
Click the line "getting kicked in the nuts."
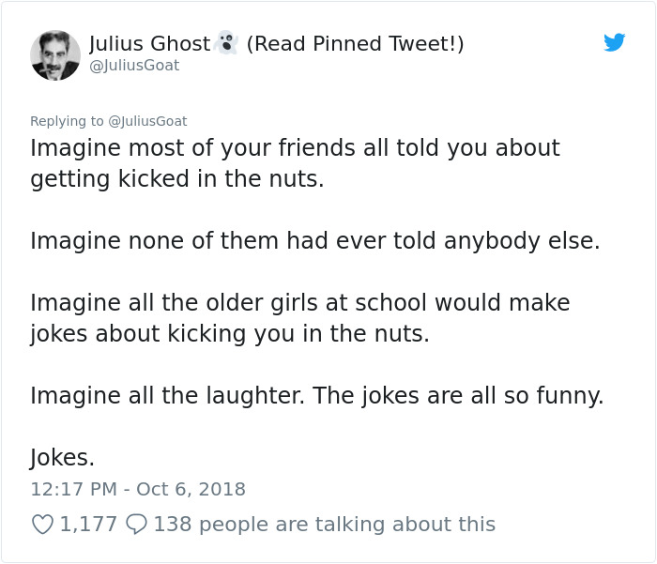click(176, 179)
